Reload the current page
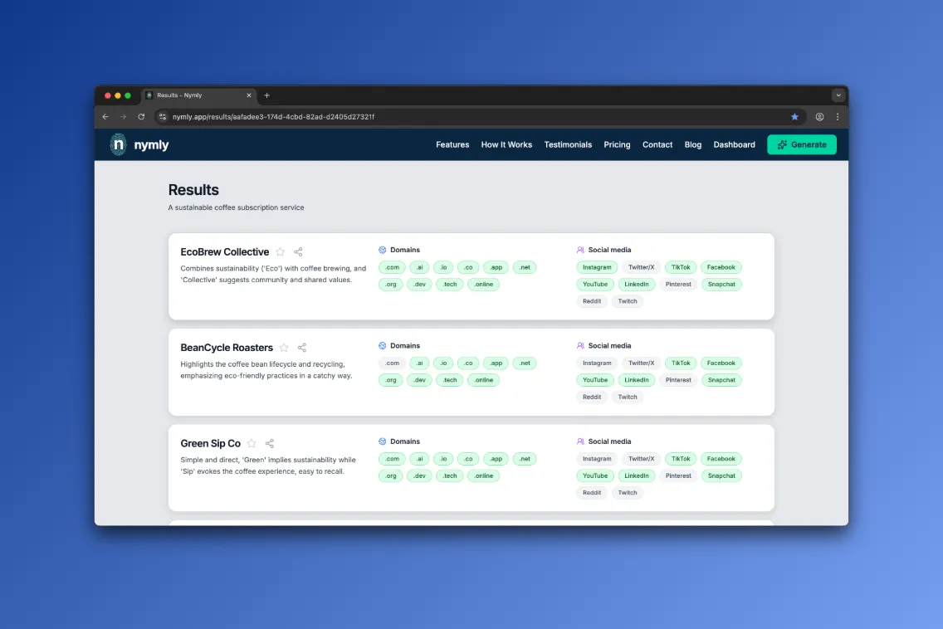The width and height of the screenshot is (943, 629). click(141, 117)
